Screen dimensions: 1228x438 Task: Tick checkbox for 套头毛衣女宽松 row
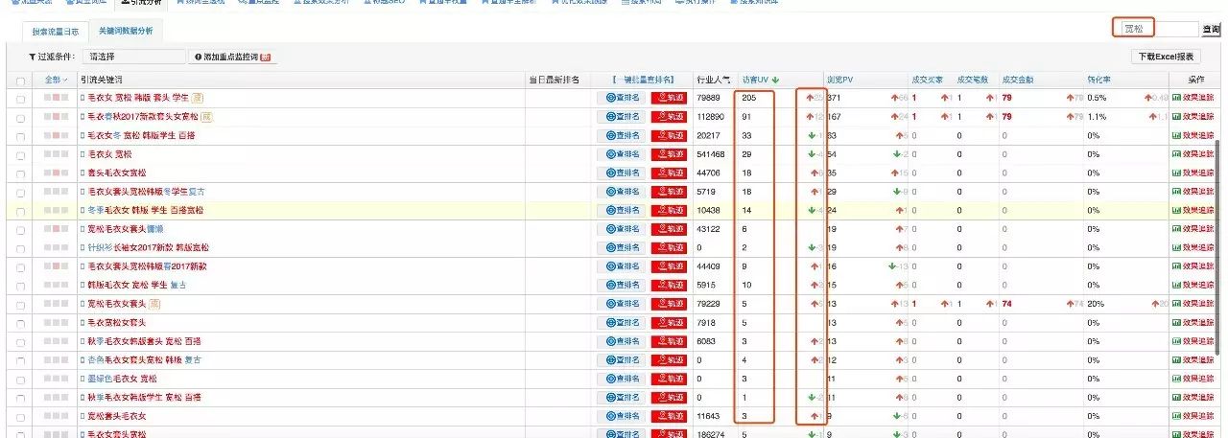(x=21, y=173)
